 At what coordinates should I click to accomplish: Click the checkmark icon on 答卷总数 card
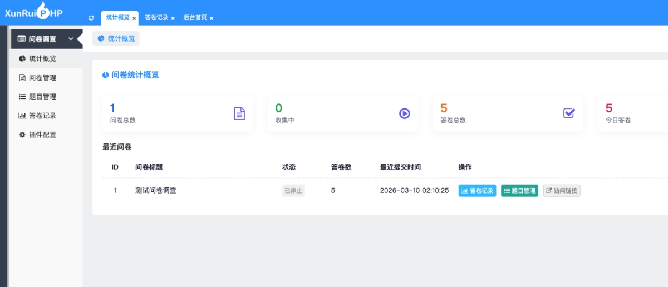tap(569, 113)
